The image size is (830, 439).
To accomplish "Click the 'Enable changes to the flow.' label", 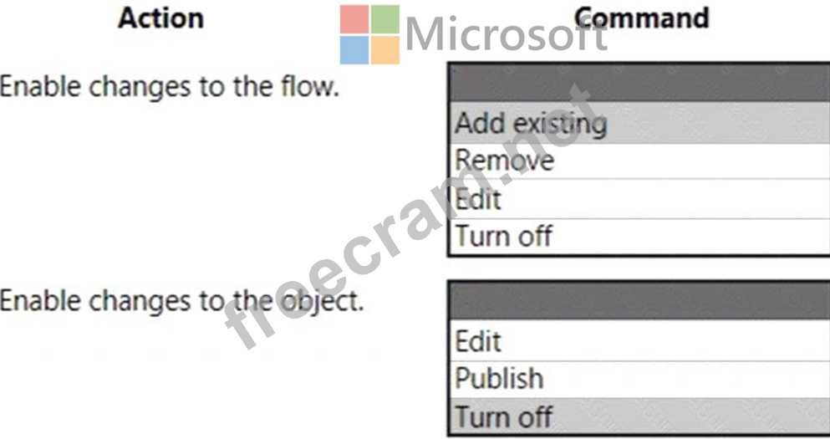I will 170,86.
